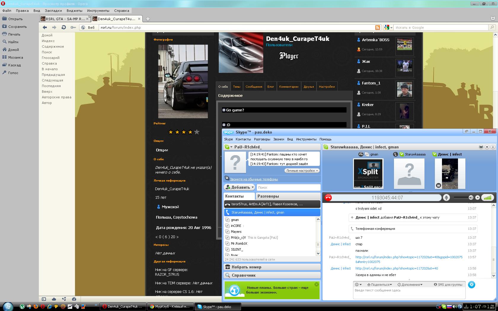
Task: Open Личные настройки dropdown
Action: [x=302, y=171]
